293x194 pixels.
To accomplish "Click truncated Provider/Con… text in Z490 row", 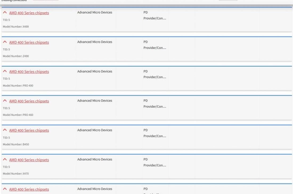I will point(155,48).
